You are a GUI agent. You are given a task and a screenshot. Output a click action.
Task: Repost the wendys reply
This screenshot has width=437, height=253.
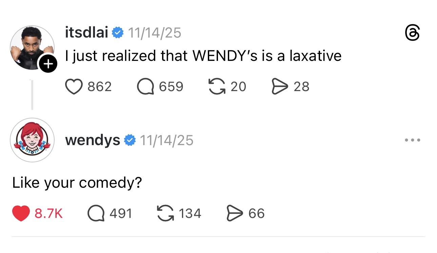point(166,213)
